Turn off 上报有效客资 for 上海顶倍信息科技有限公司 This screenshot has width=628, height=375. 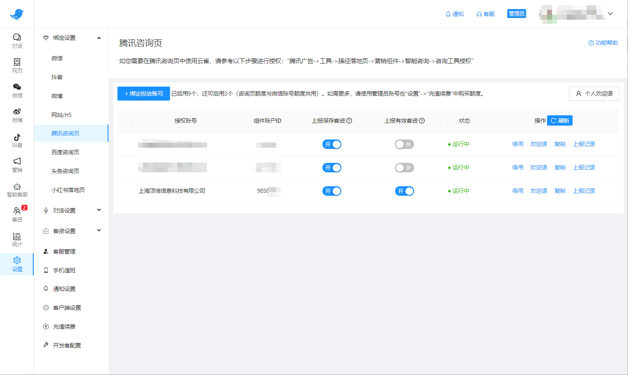coord(404,191)
